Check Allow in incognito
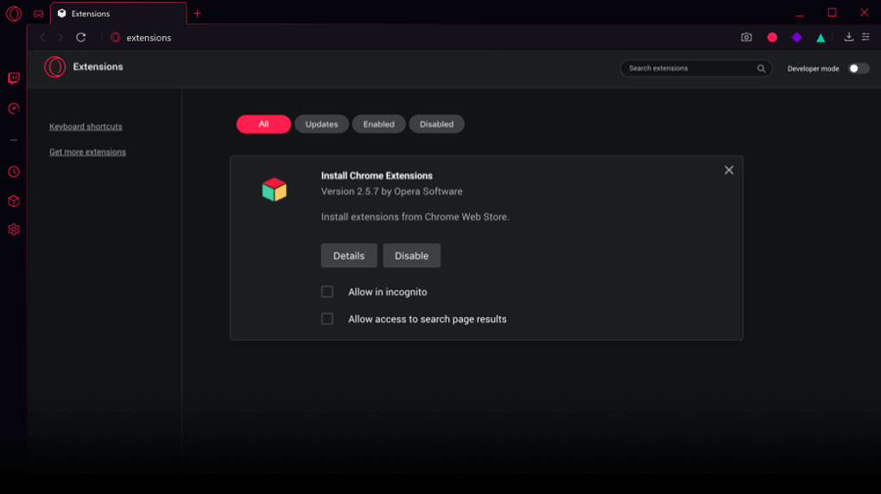This screenshot has height=494, width=881. (x=327, y=291)
